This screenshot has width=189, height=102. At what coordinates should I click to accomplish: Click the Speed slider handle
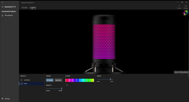click(x=110, y=79)
